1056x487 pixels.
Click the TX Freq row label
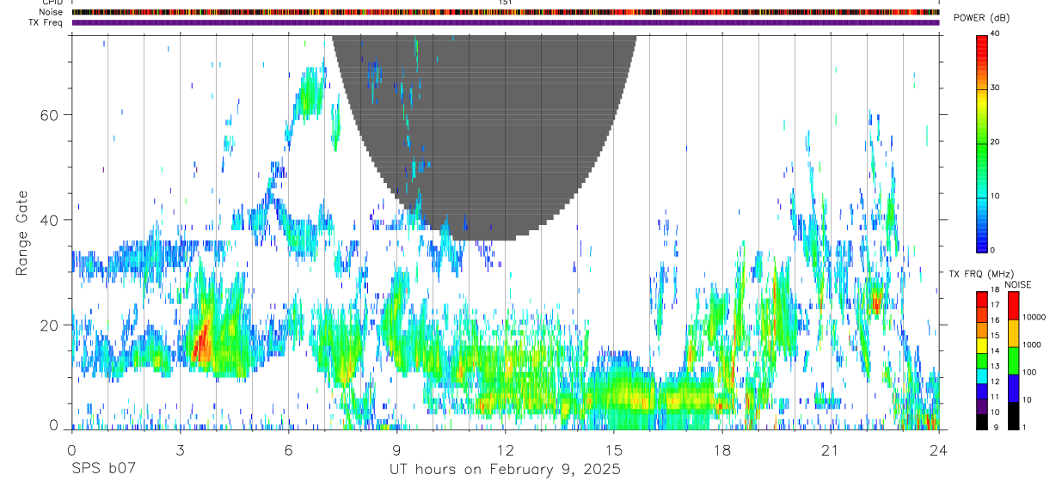[x=47, y=22]
